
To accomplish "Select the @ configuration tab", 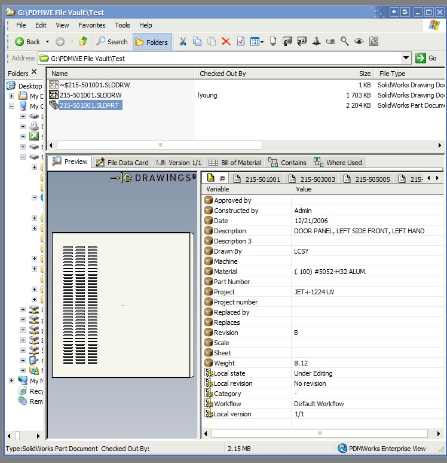I will tap(216, 178).
